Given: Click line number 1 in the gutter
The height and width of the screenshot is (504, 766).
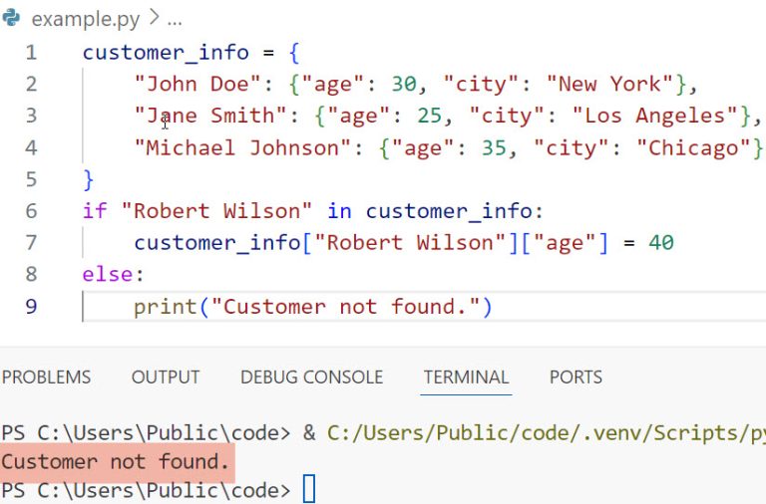Looking at the screenshot, I should [31, 53].
